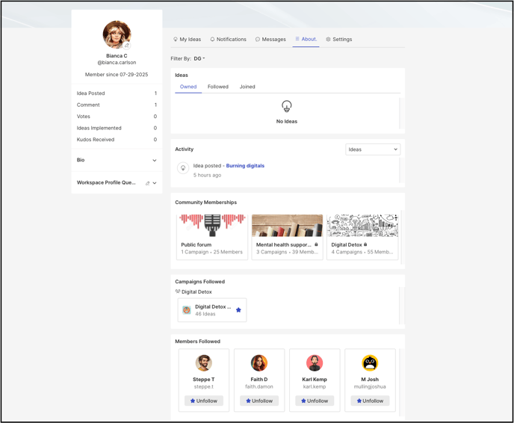
Task: Unfollow Faith D
Action: coord(259,401)
